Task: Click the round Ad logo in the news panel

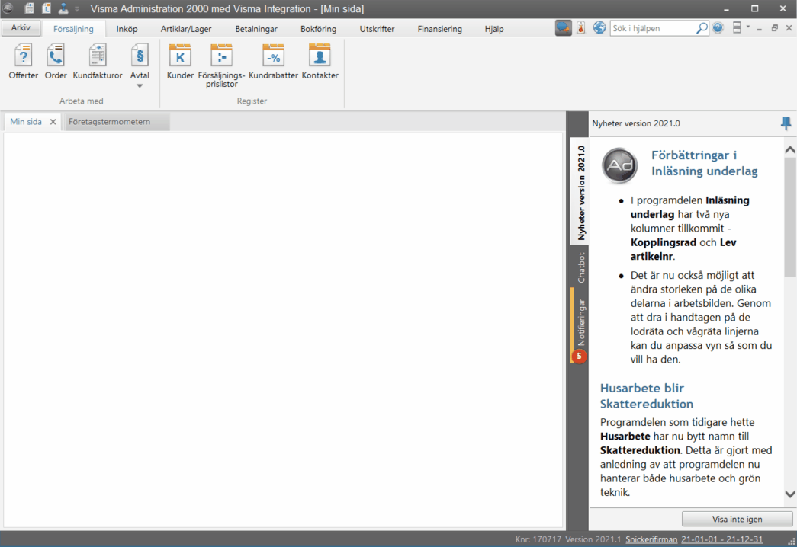Action: [x=619, y=165]
